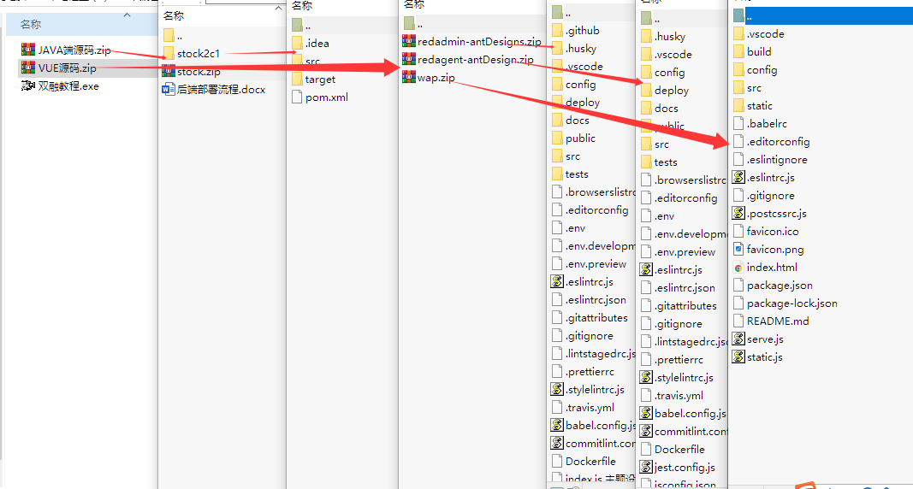Select jest.config.js script file
This screenshot has width=913, height=489.
point(678,467)
